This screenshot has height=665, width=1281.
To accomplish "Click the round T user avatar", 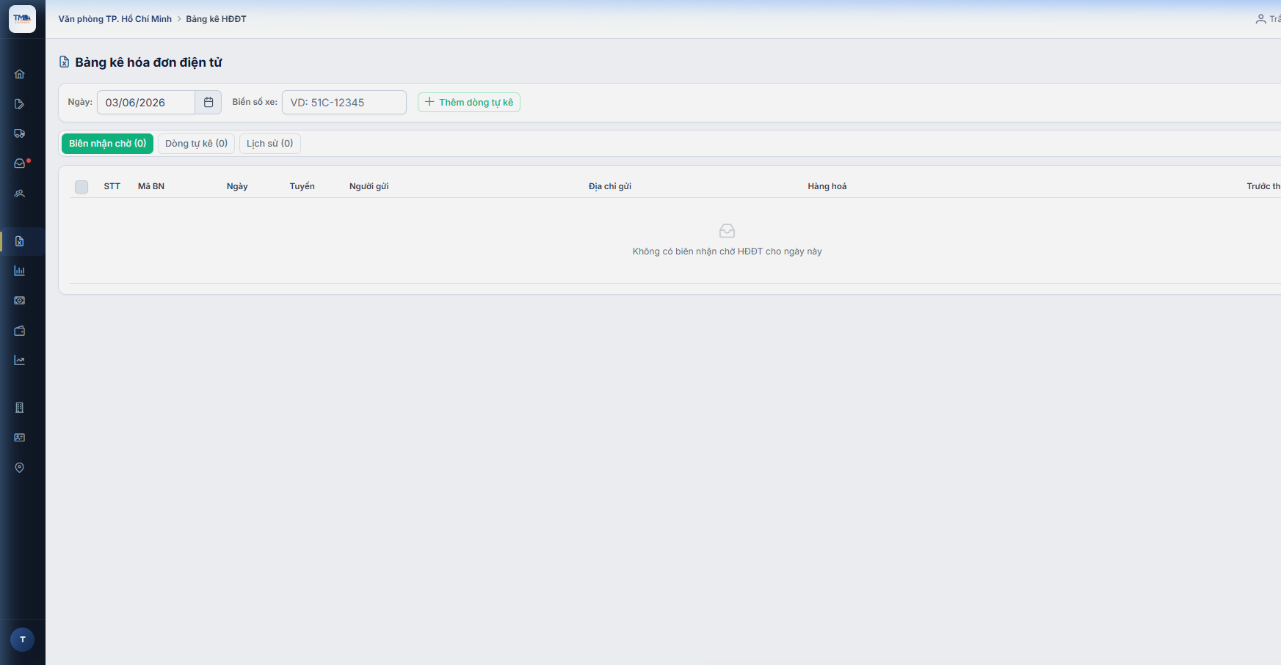I will pos(23,639).
